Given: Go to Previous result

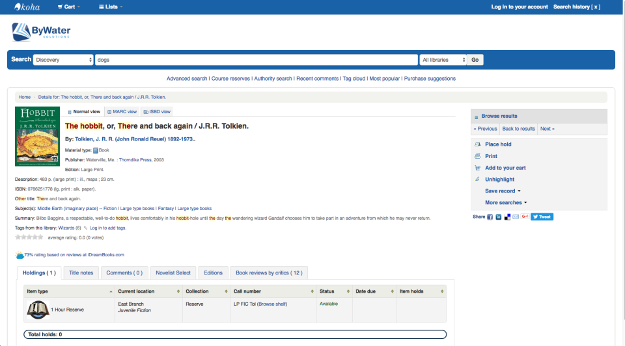Looking at the screenshot, I should [x=485, y=129].
